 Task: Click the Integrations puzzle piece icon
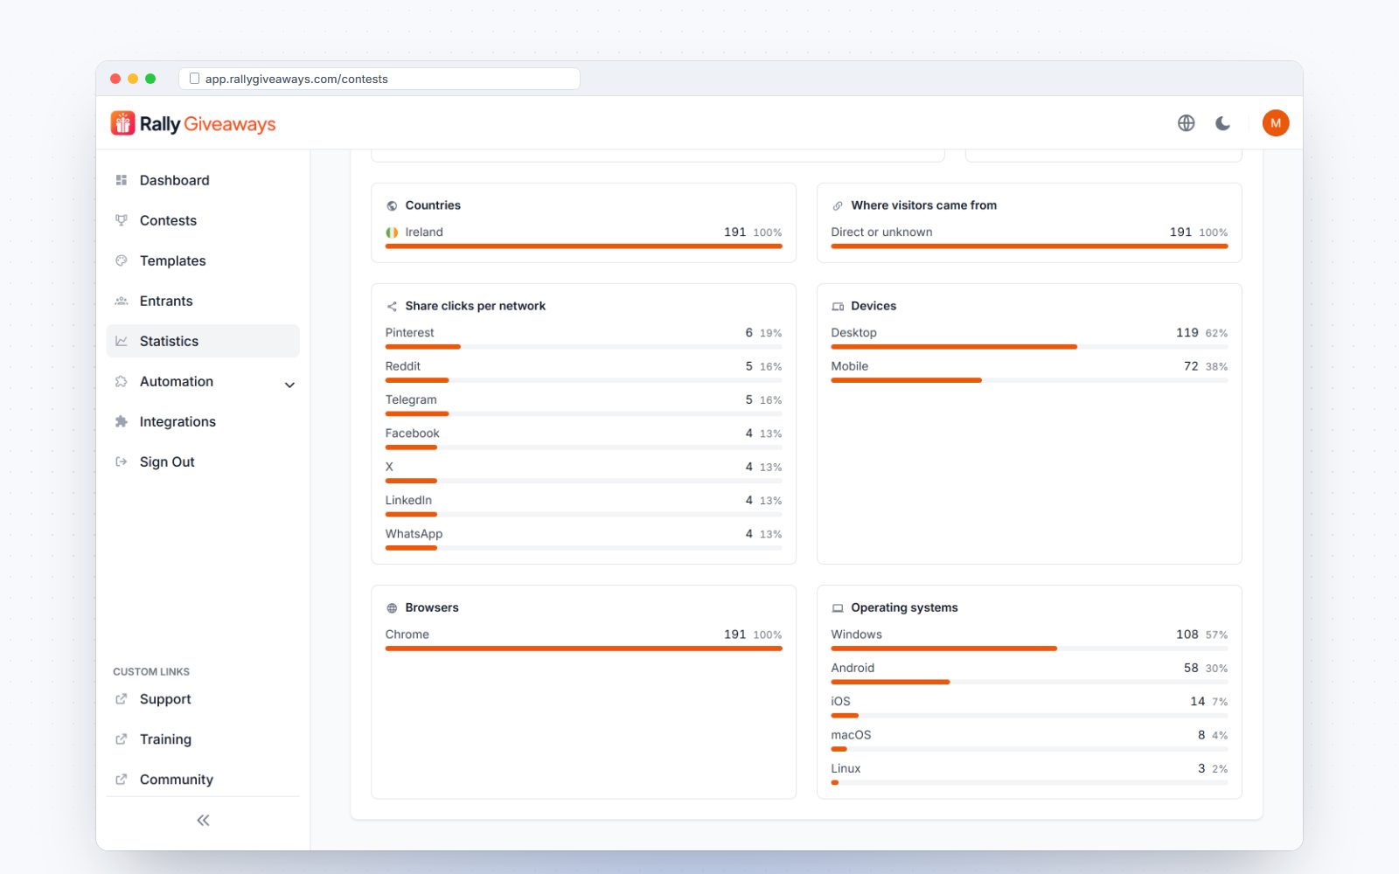122,421
